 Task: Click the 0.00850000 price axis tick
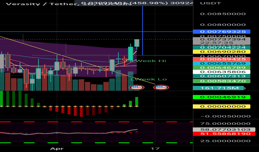223,14
